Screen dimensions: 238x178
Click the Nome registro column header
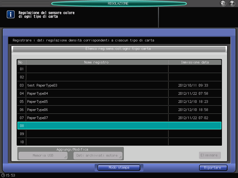97,62
